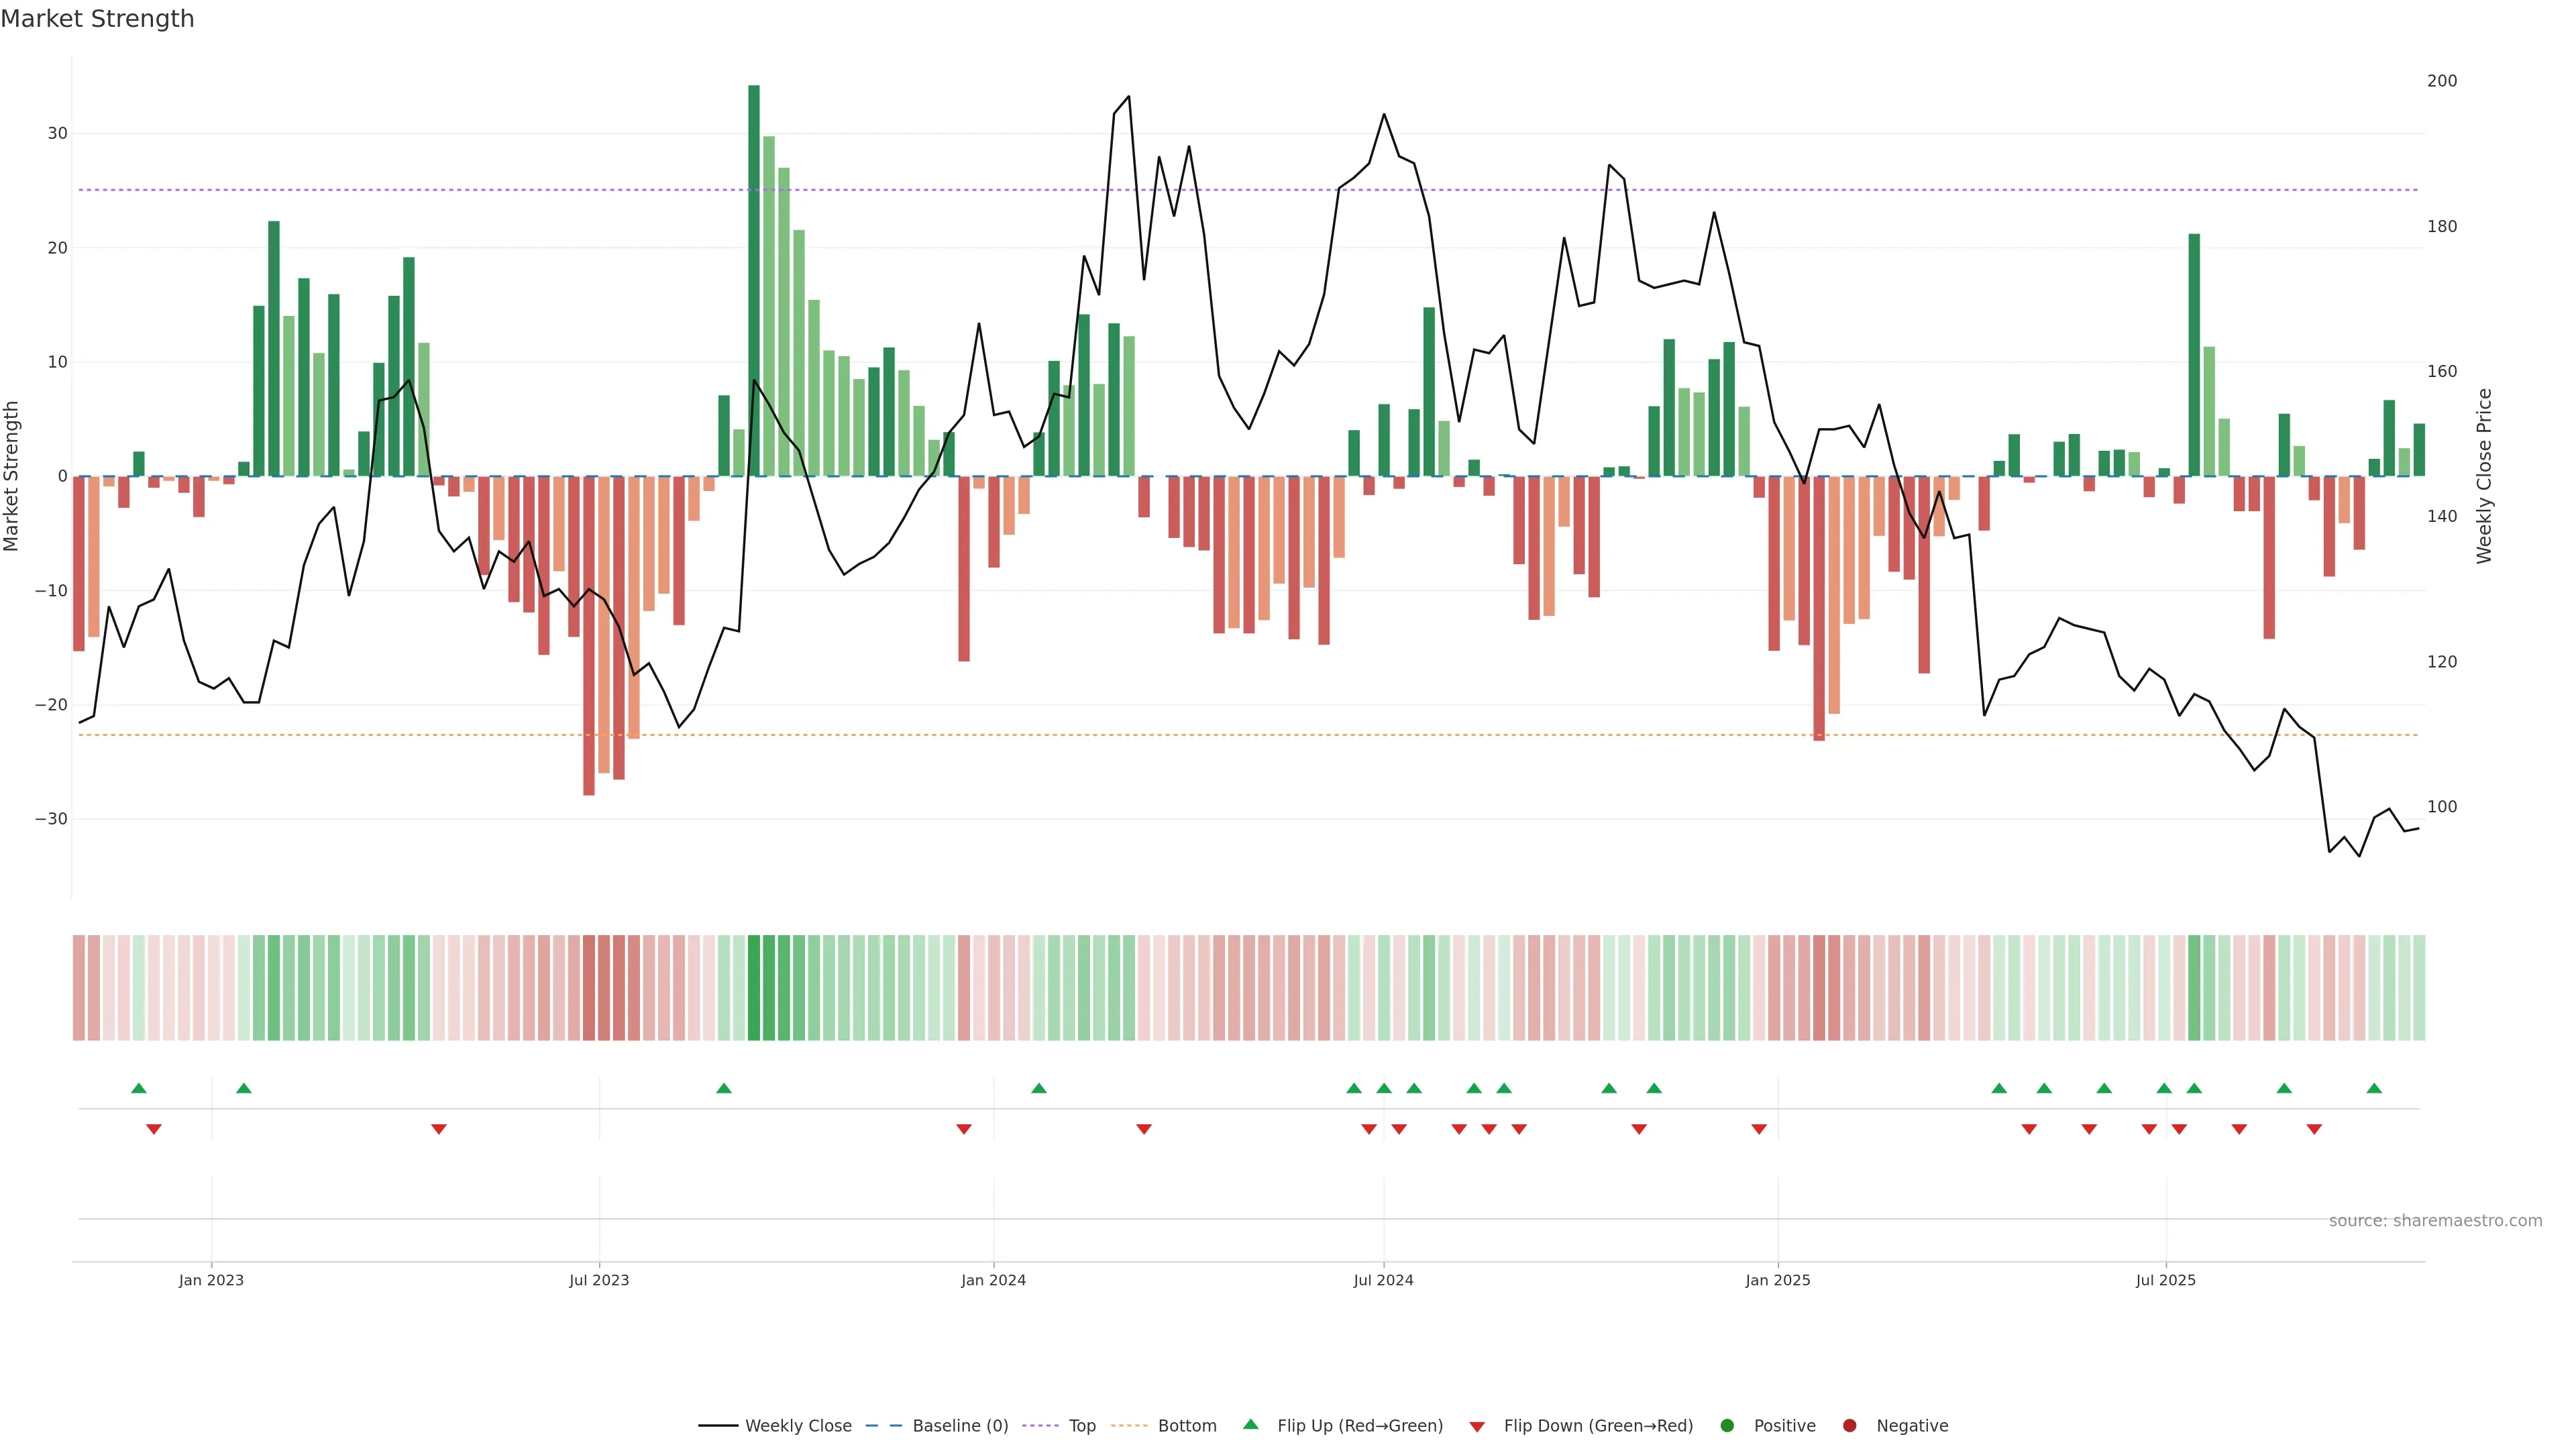Click the green Flip Up legend triangle

tap(1250, 1424)
